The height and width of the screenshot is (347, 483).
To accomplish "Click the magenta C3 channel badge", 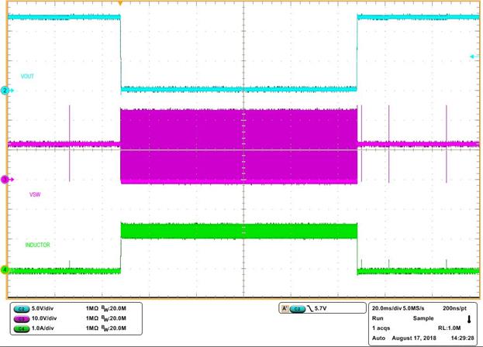I will pyautogui.click(x=22, y=318).
